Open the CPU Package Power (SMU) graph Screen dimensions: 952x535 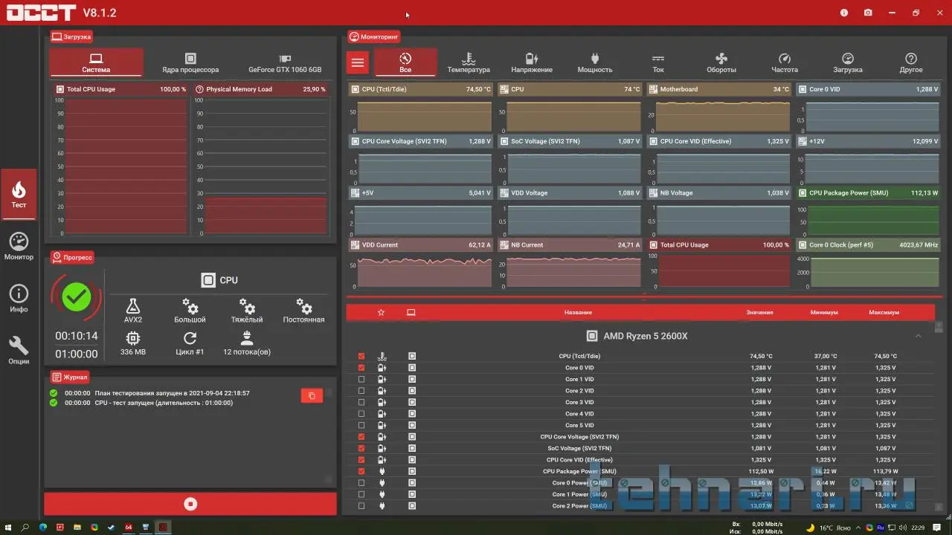[868, 212]
